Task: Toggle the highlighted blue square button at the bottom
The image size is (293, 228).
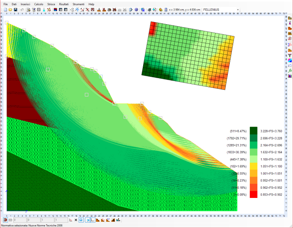Action: point(81,220)
